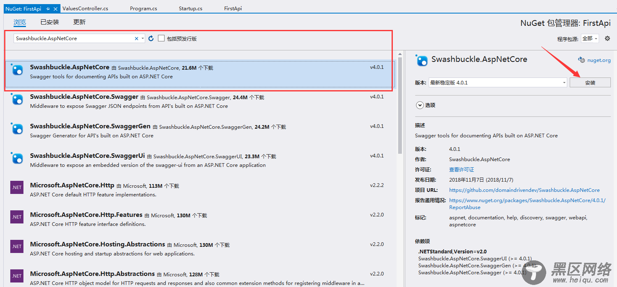Click v2.2.2 version of Microsoft.AspNetCore.Http
The image size is (617, 287).
(377, 185)
